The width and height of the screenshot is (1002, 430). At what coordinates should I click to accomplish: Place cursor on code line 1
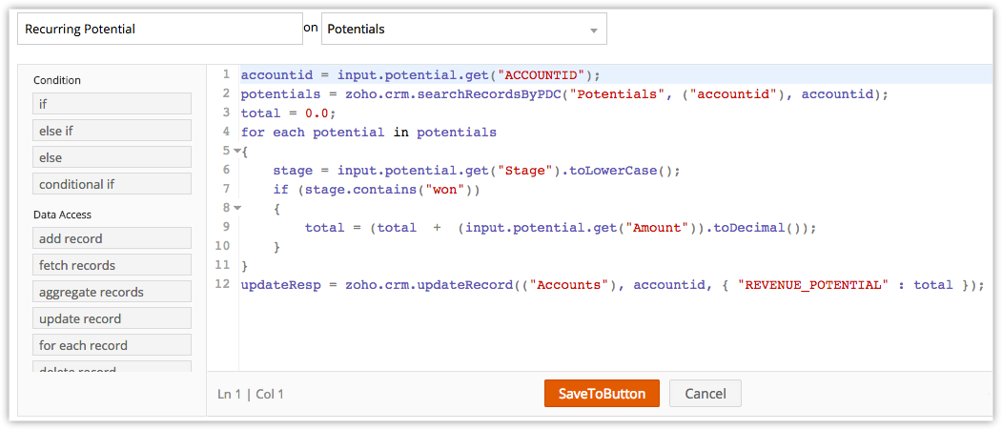[x=420, y=75]
